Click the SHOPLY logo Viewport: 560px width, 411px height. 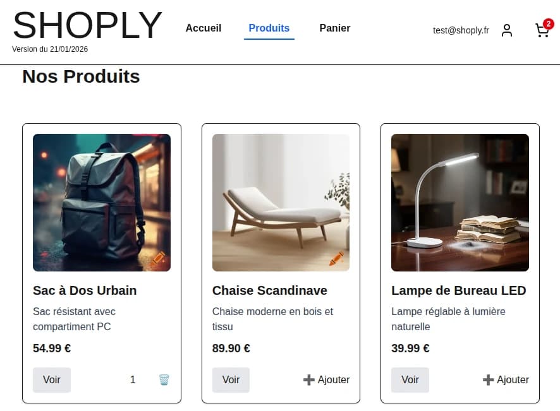pyautogui.click(x=87, y=26)
